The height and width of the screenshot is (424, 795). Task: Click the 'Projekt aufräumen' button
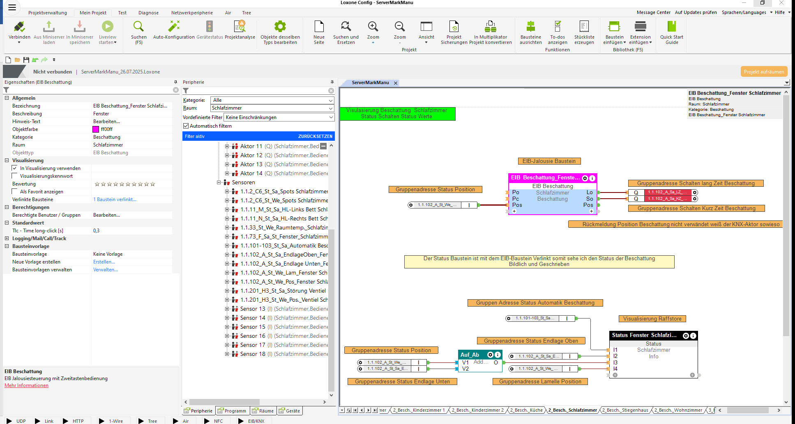(764, 72)
